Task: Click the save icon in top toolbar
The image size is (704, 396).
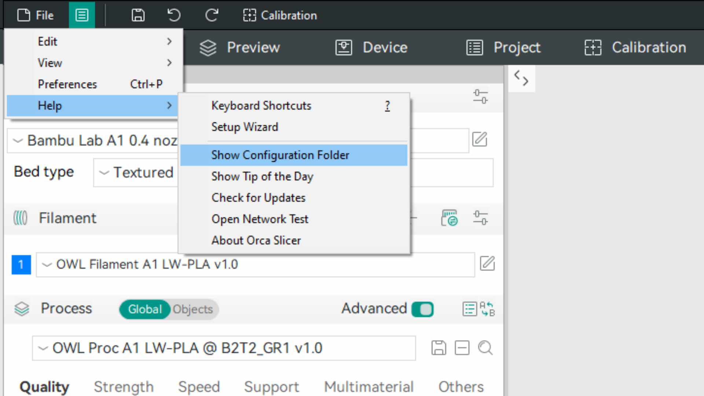Action: [138, 15]
